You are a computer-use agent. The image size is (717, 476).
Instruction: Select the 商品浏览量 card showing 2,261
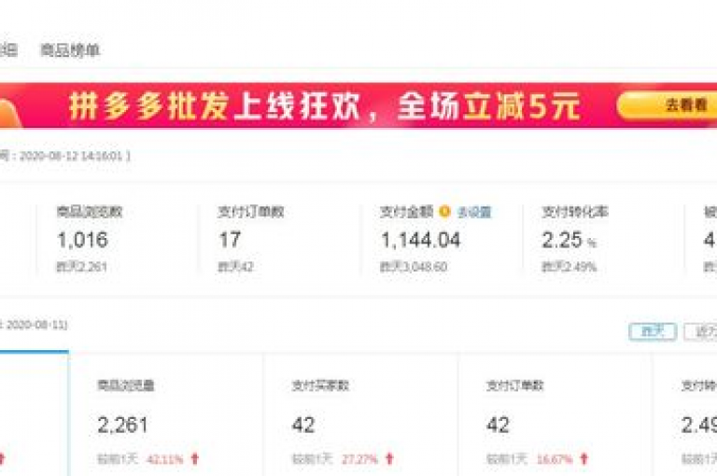pyautogui.click(x=166, y=415)
